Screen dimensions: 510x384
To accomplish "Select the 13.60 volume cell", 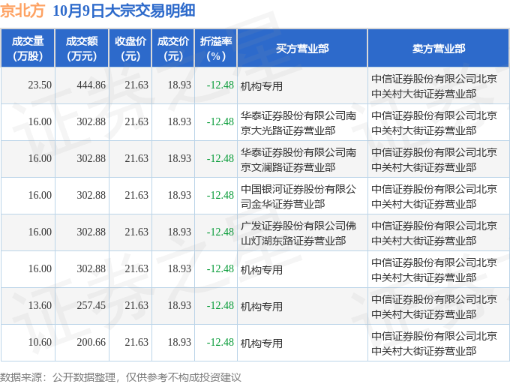I will click(x=39, y=306).
